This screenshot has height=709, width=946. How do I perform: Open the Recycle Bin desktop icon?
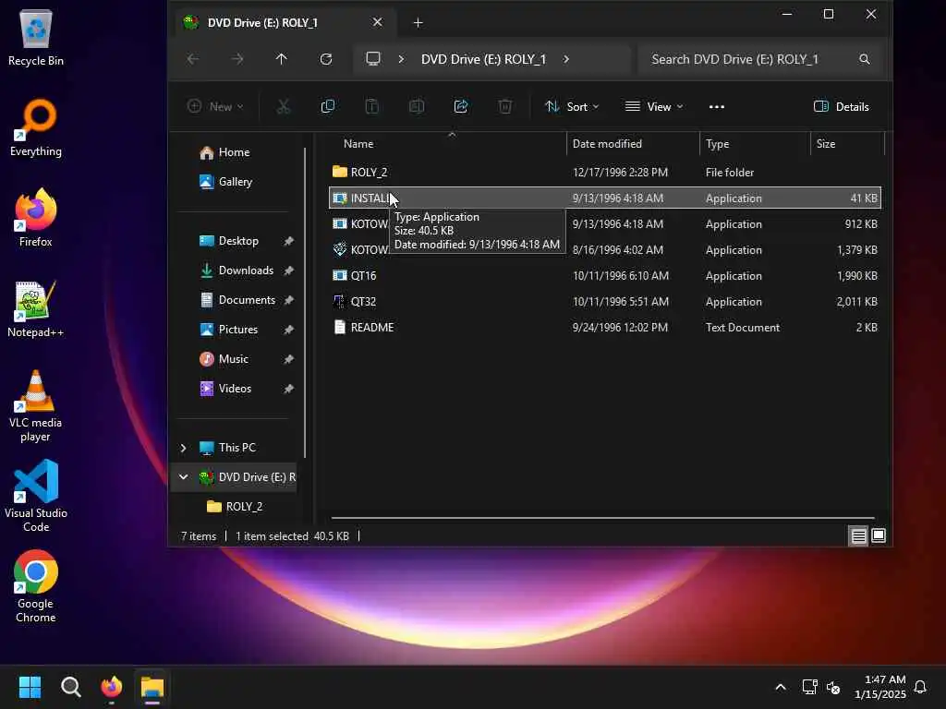tap(36, 37)
